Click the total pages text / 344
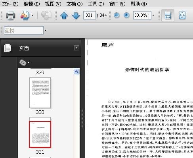This screenshot has height=158, width=193. (102, 15)
